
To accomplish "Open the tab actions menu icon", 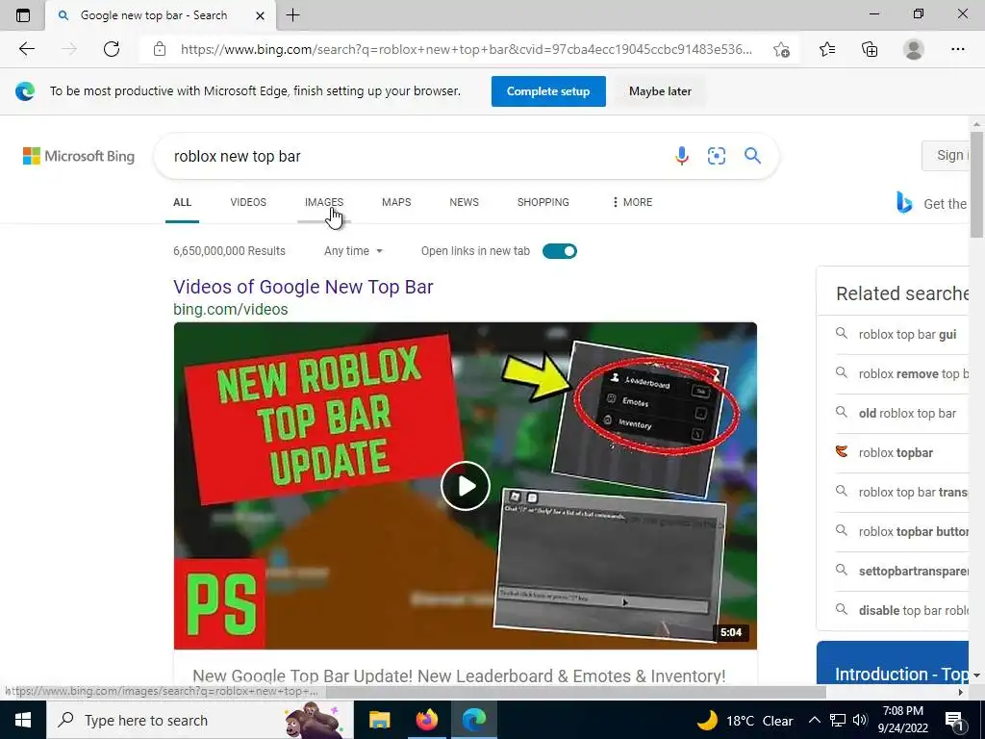I will (x=23, y=15).
